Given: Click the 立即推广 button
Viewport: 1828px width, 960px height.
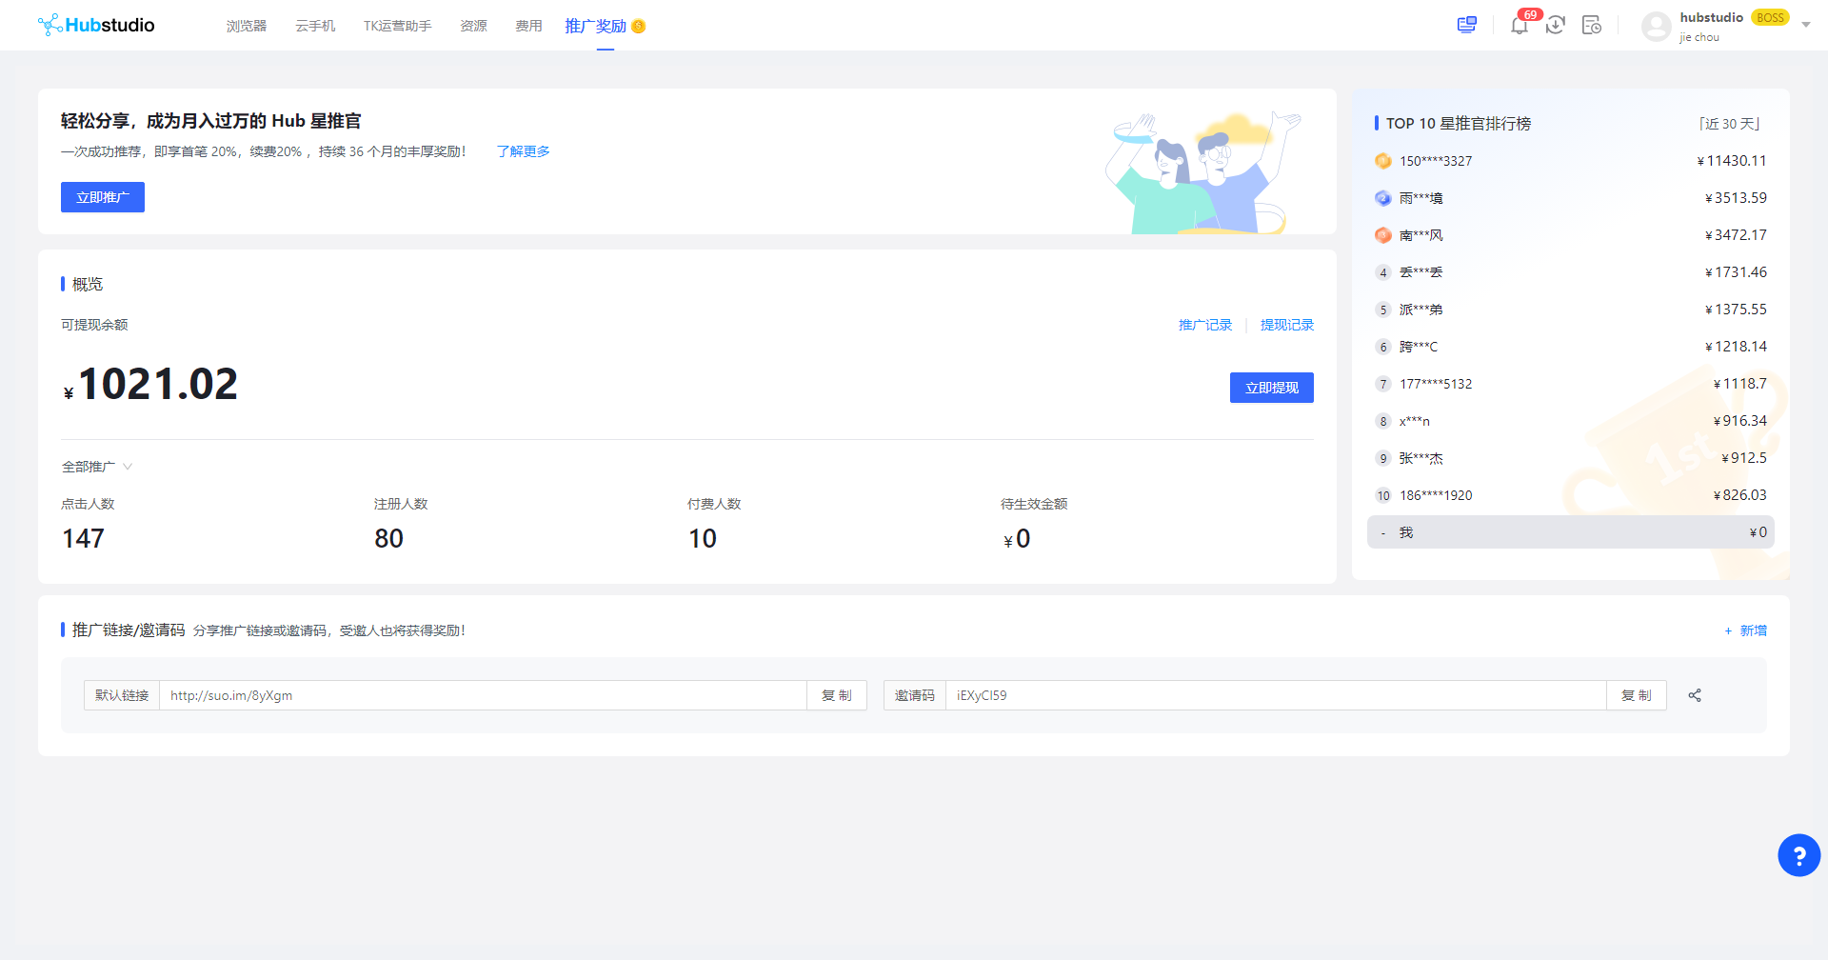Looking at the screenshot, I should (103, 197).
